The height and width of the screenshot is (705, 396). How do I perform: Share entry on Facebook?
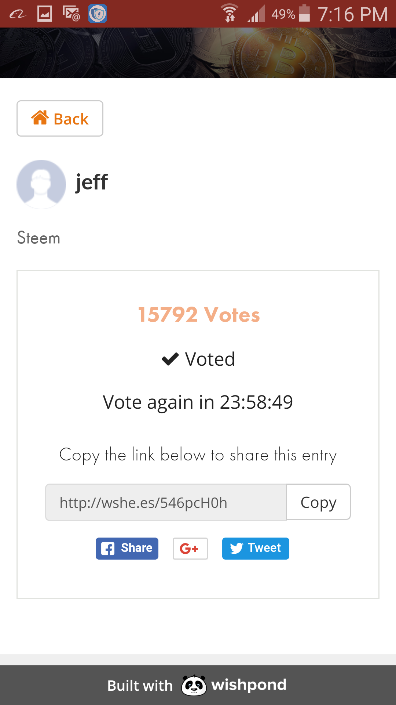127,549
